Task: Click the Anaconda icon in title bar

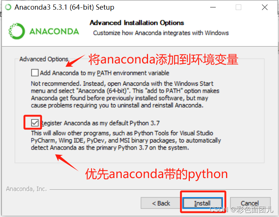Action: pyautogui.click(x=8, y=7)
